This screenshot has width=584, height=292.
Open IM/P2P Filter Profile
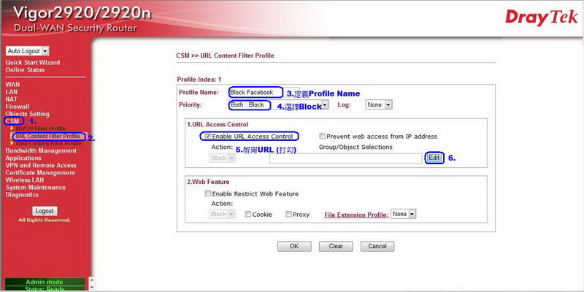point(40,129)
